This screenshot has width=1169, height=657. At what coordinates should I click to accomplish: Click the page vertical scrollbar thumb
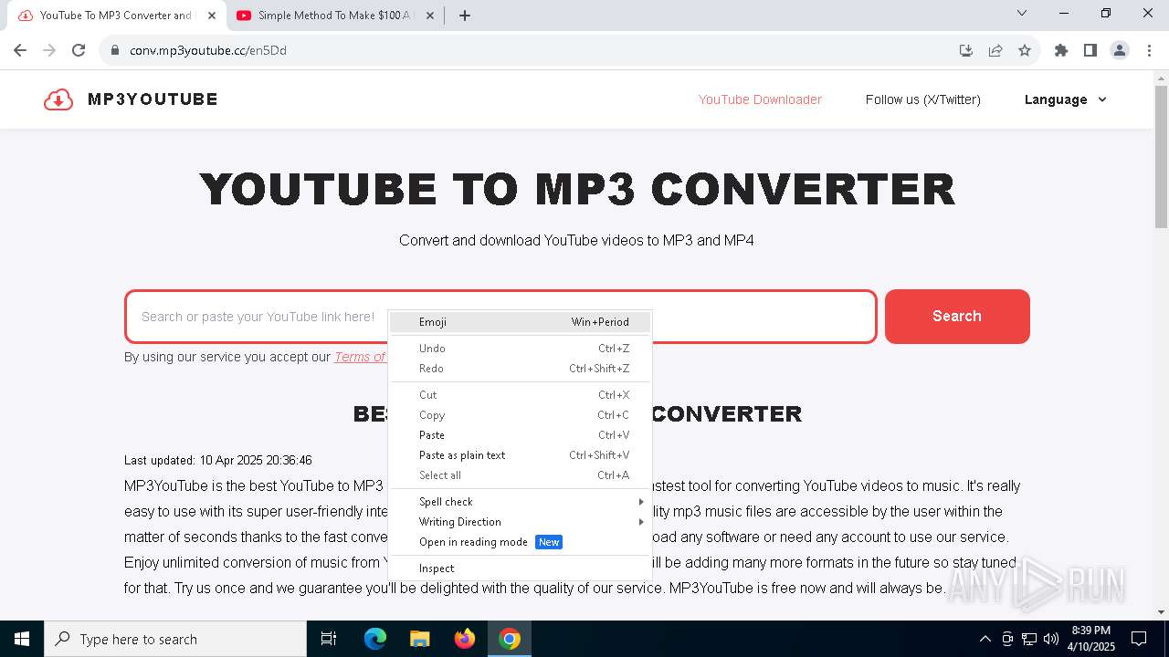point(1161,157)
